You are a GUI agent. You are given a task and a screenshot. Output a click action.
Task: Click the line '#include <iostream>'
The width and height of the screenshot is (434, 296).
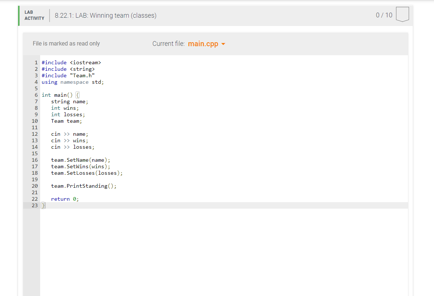[71, 62]
